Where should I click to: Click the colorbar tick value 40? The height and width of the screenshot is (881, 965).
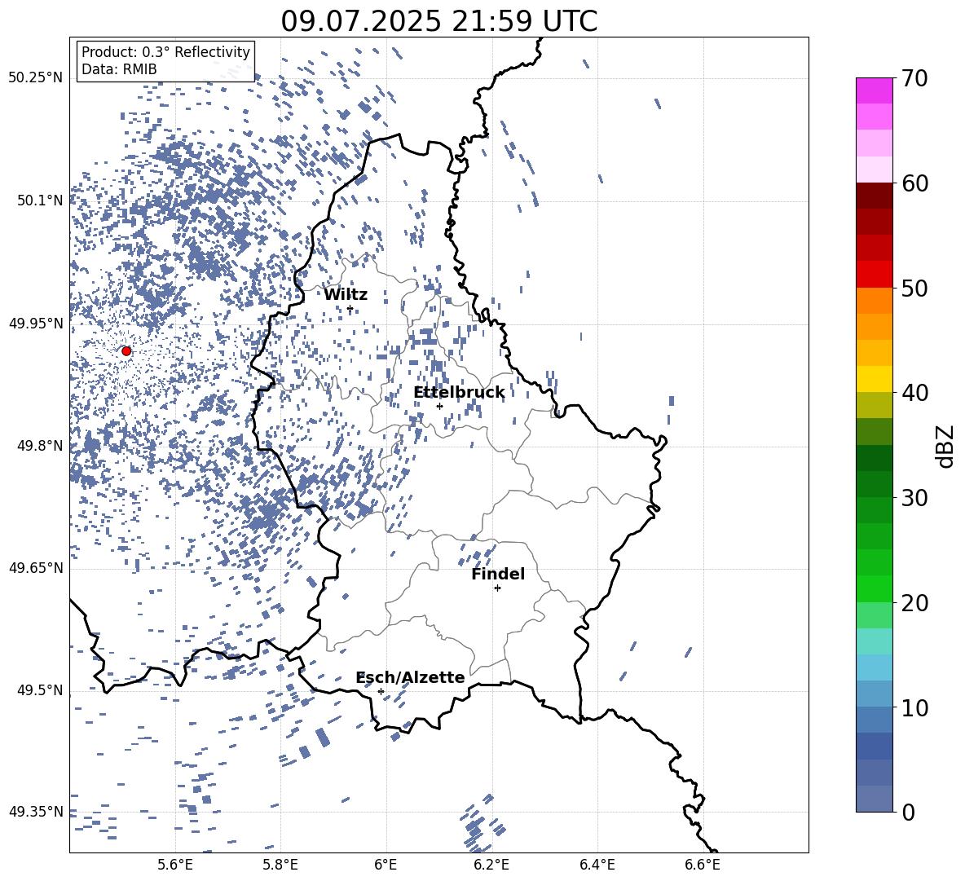[914, 393]
